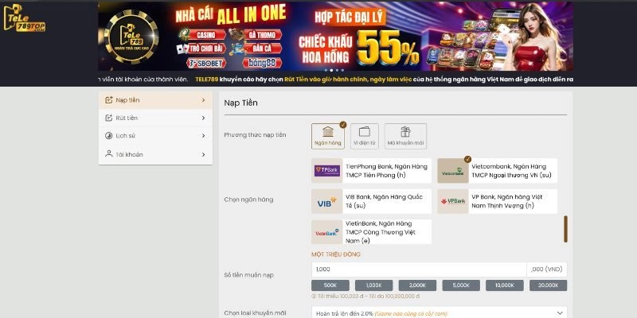The image size is (637, 318).
Task: Click the BẮN CÁ label in banner
Action: click(x=263, y=49)
